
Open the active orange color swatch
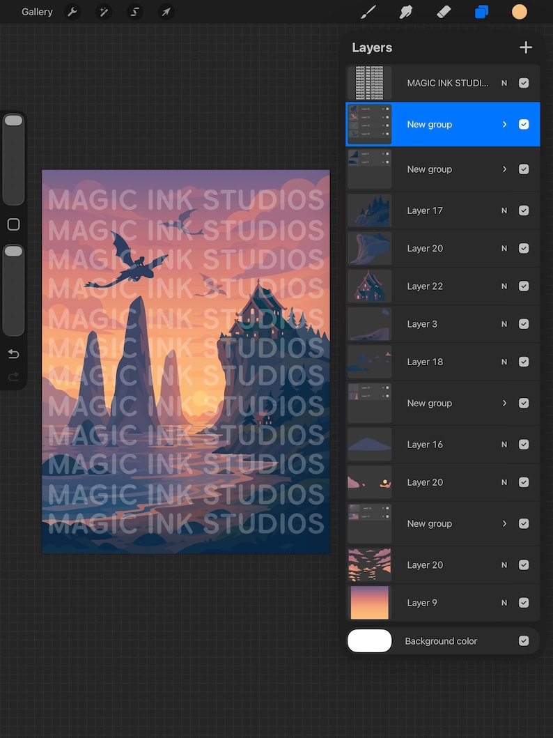519,12
